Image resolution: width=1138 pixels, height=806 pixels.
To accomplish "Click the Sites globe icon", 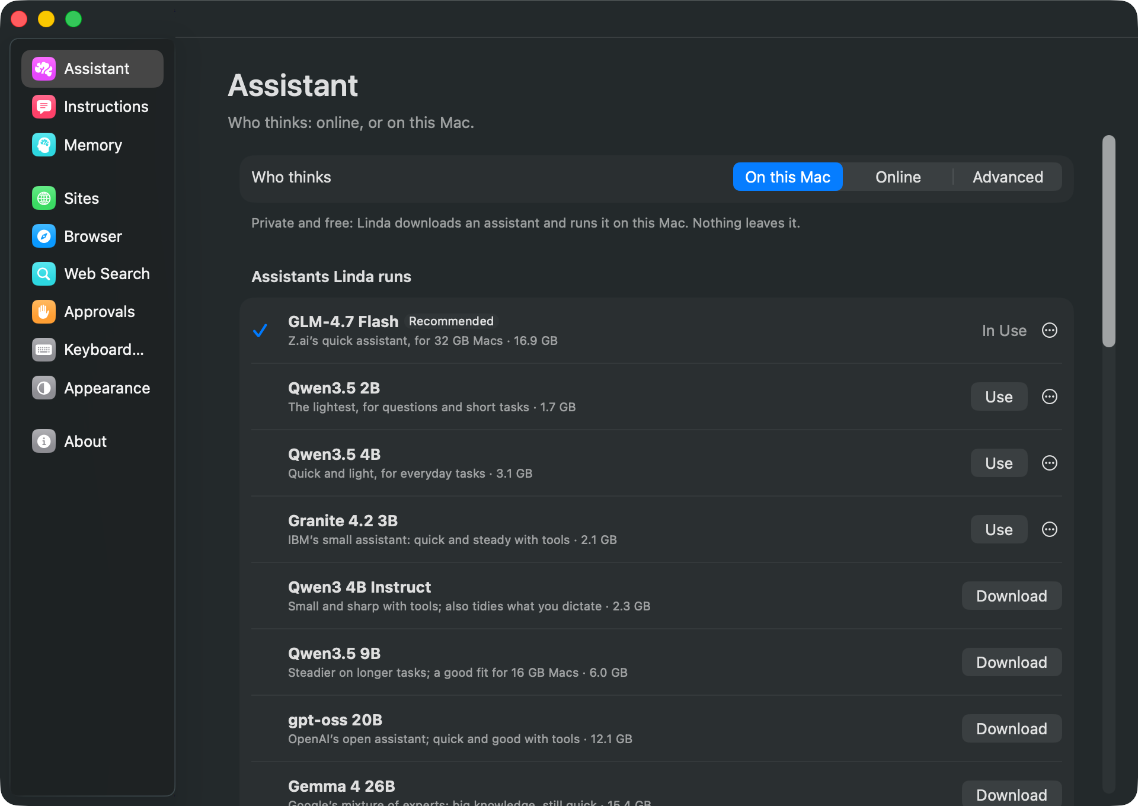I will tap(44, 198).
